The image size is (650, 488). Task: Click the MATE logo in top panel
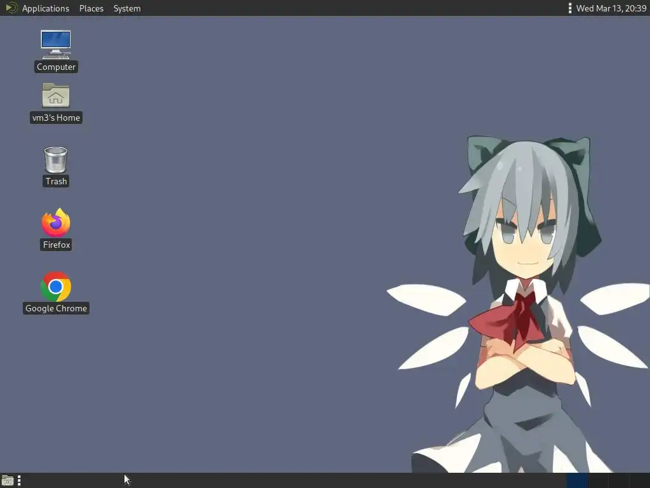coord(11,8)
